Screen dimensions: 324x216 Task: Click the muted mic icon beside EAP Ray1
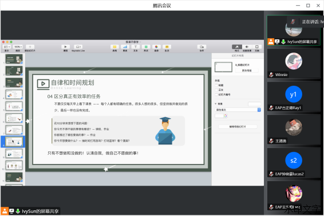271,107
